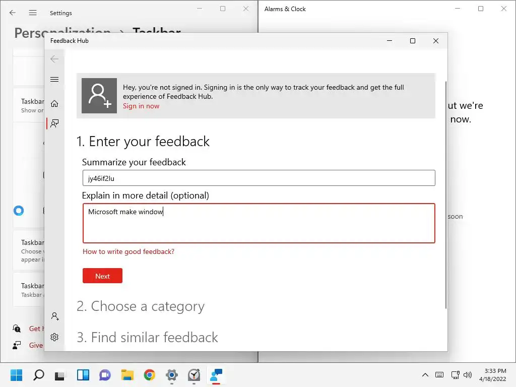The image size is (516, 387).
Task: Click Explain in more detail text box
Action: tap(259, 223)
